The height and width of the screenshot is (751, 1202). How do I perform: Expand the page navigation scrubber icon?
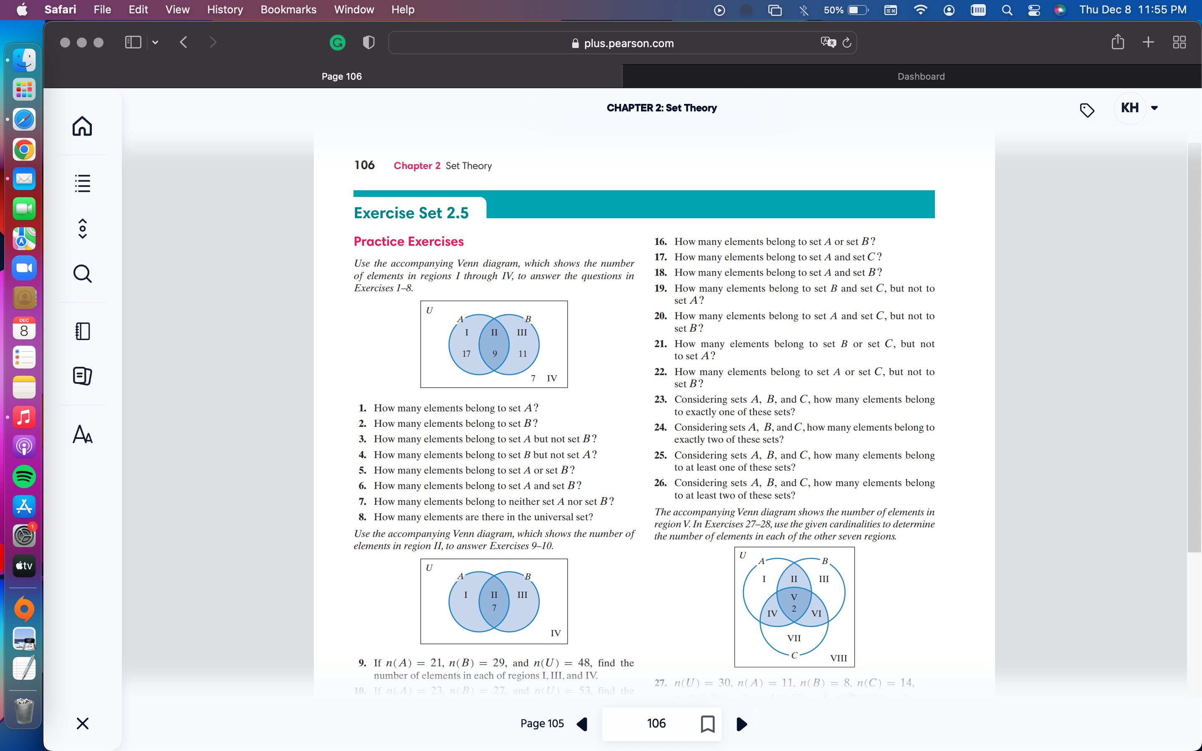point(83,229)
